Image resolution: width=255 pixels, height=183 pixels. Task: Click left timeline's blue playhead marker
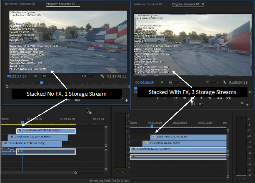tap(22, 122)
